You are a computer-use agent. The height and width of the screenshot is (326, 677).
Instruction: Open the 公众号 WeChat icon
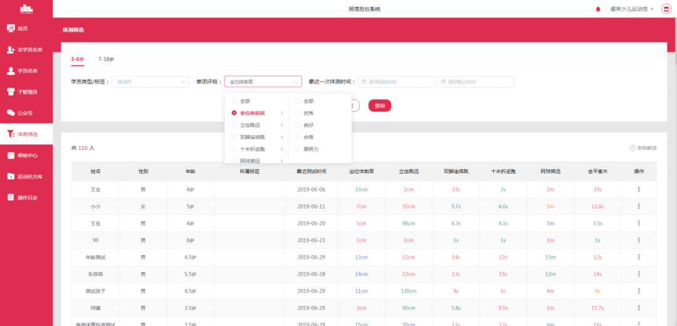coord(11,113)
